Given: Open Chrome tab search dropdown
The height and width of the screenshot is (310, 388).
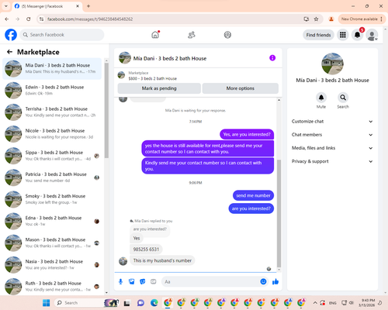Looking at the screenshot, I should tap(6, 6).
